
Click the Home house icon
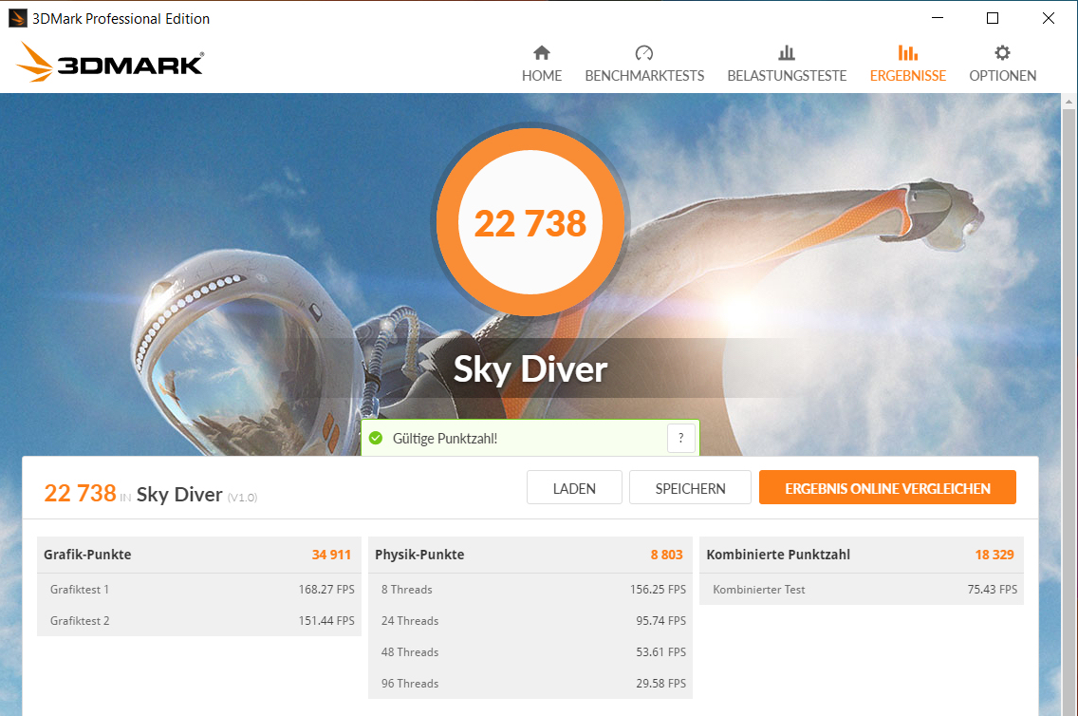point(542,53)
